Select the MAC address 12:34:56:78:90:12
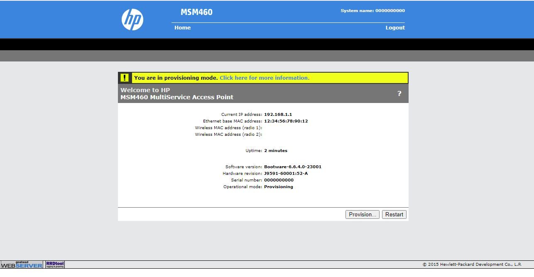The image size is (534, 277). [286, 121]
